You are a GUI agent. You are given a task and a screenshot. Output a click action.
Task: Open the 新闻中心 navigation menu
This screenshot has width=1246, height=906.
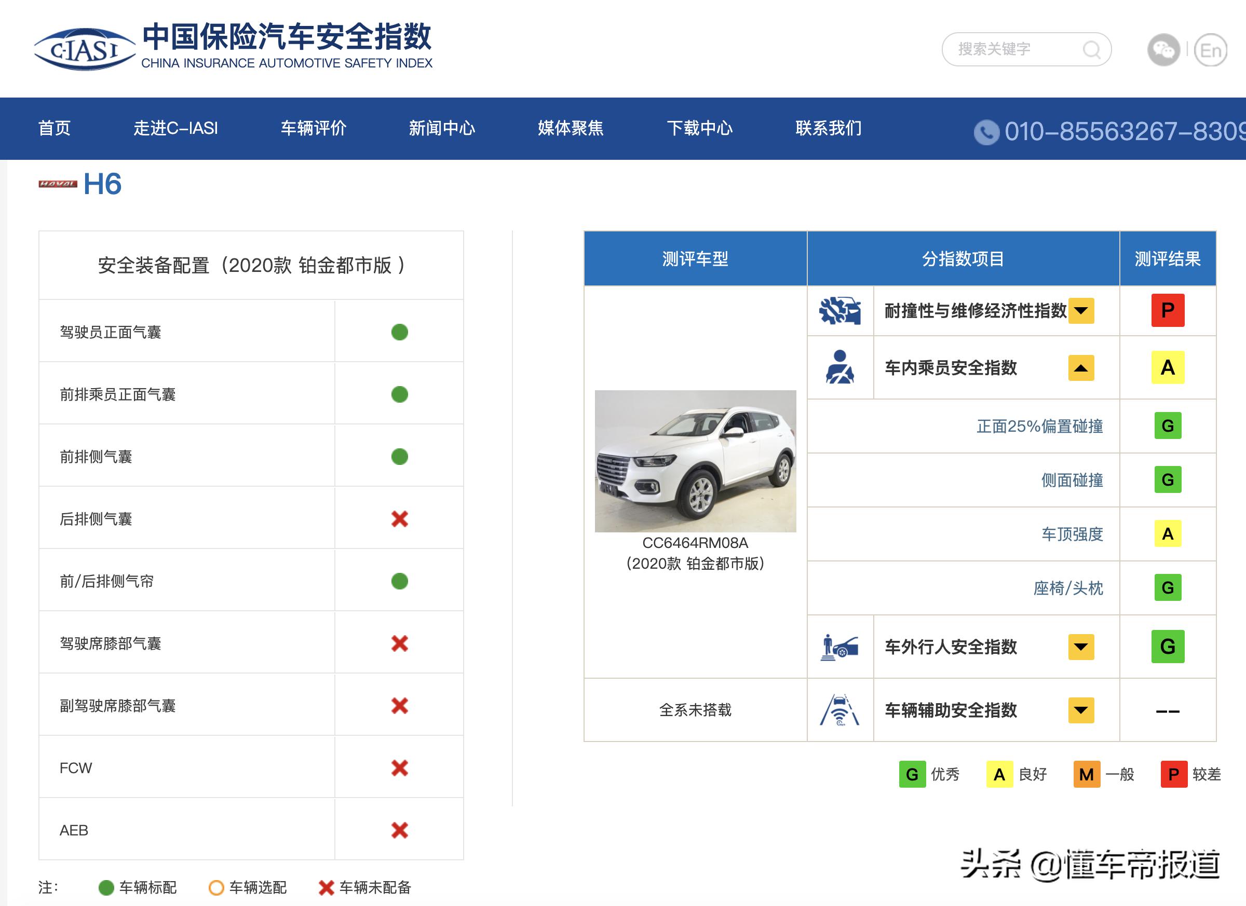click(x=442, y=129)
